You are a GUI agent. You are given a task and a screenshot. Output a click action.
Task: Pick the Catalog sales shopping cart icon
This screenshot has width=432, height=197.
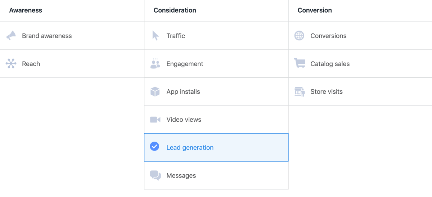click(299, 63)
